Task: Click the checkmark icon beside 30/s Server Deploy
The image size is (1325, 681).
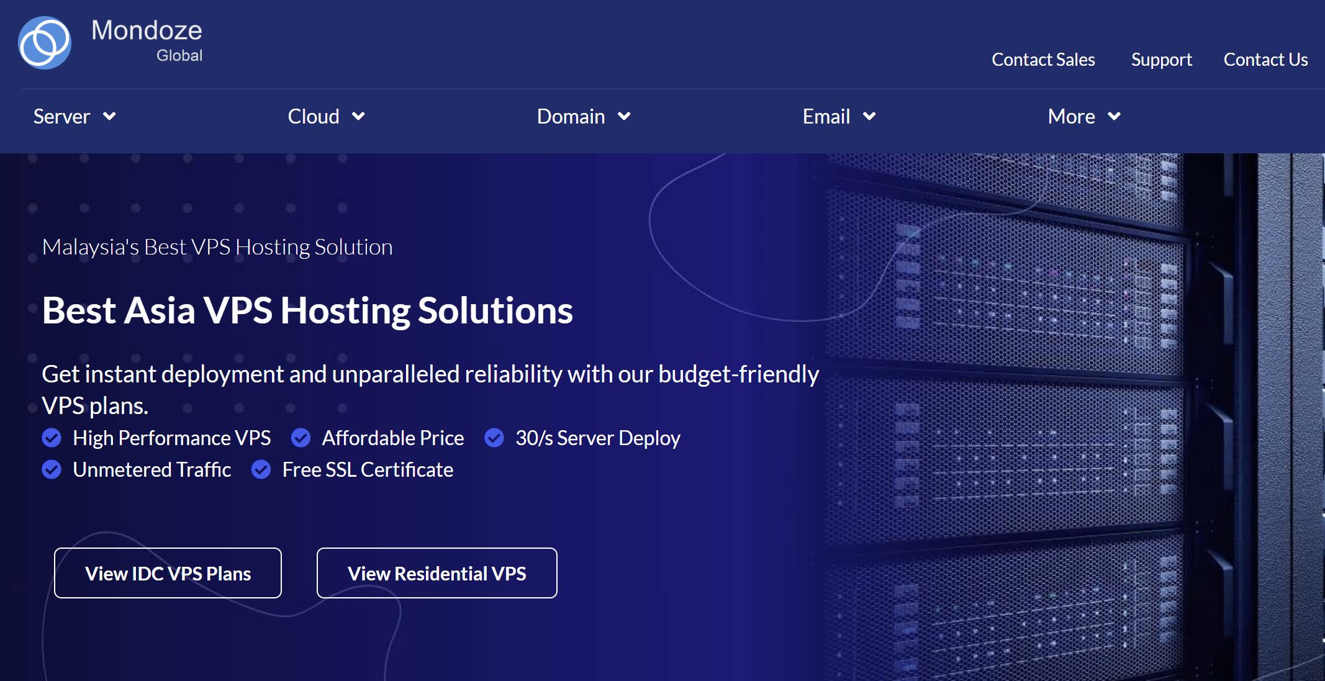Action: pyautogui.click(x=494, y=438)
